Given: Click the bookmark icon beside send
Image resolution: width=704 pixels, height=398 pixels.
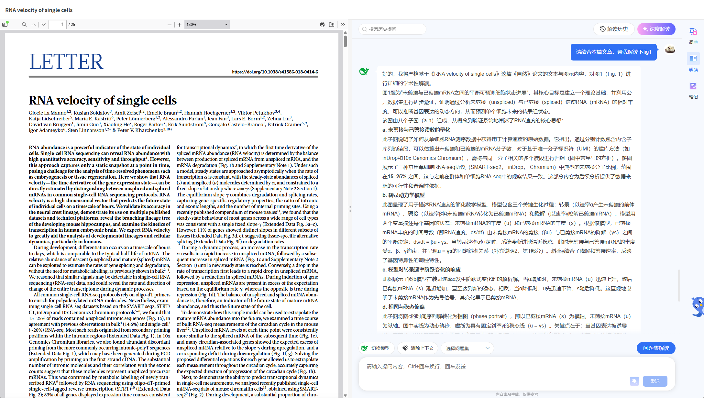Looking at the screenshot, I should click(634, 381).
